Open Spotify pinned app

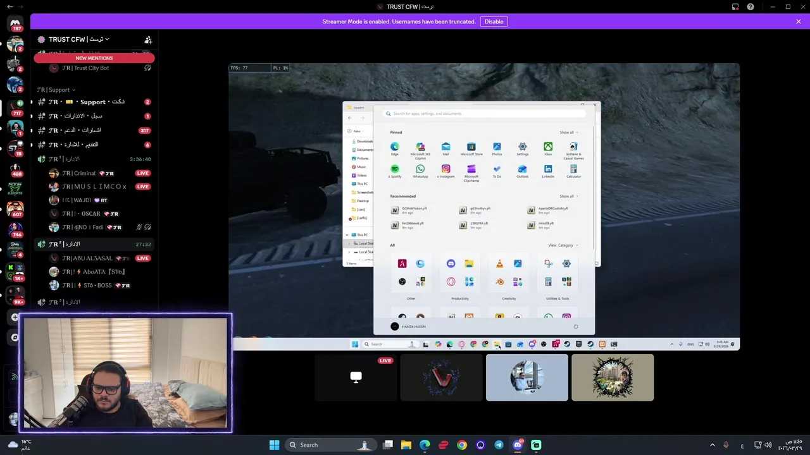394,172
